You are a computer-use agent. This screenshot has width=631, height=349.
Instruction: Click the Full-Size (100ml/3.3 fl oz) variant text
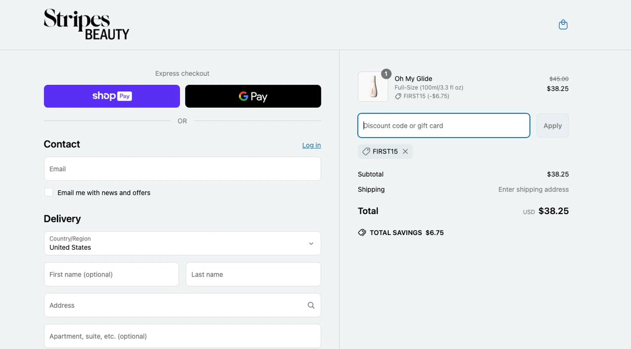click(x=429, y=87)
